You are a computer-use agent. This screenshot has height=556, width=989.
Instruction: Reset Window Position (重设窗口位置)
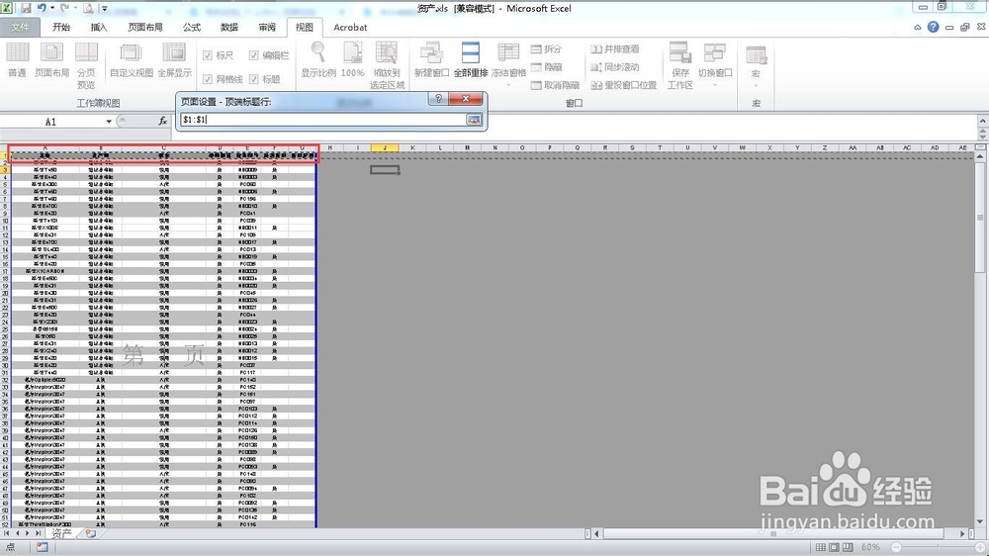click(624, 85)
